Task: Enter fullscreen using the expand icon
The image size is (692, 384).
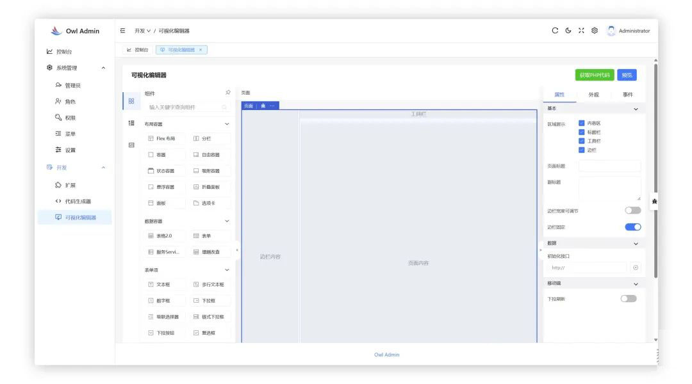Action: (x=581, y=31)
